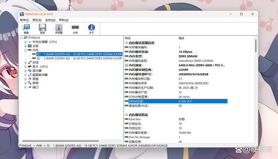Viewport: 278px width, 159px height.
Task: Click the port icon beside 端口
Action: [30, 87]
